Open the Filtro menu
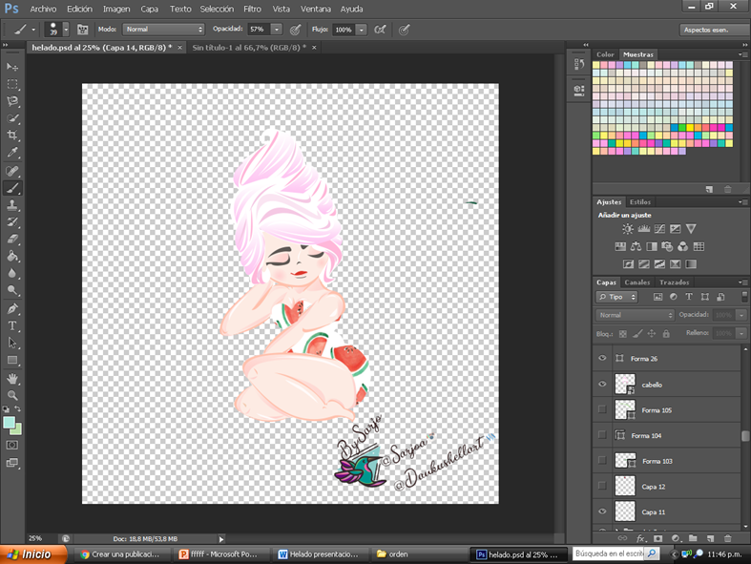The height and width of the screenshot is (564, 751). coord(252,9)
